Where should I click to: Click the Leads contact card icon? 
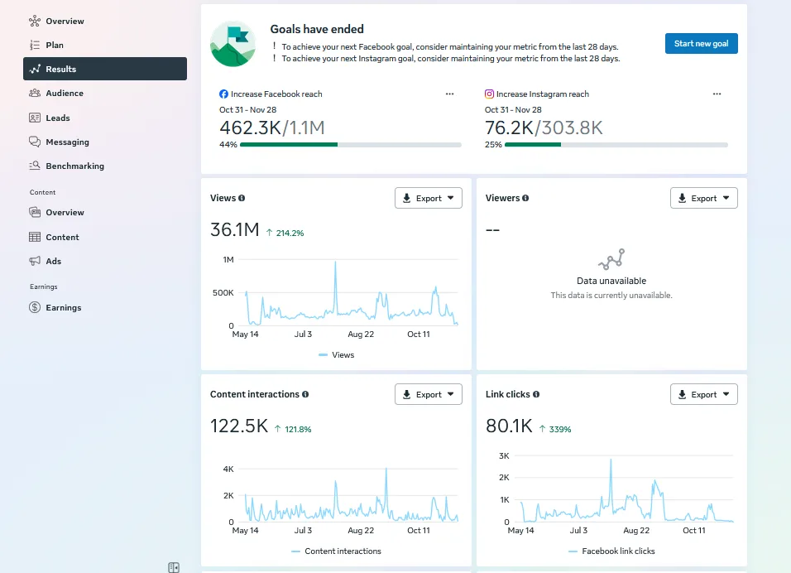(x=35, y=118)
